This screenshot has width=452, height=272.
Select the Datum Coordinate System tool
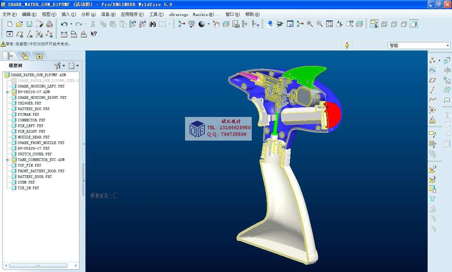pos(432,110)
